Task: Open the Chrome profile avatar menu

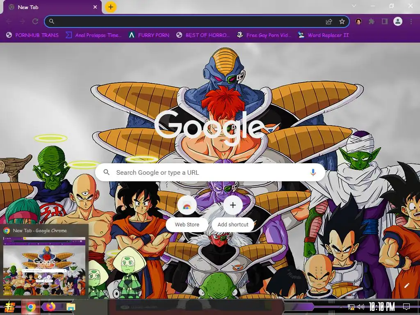Action: [x=398, y=21]
